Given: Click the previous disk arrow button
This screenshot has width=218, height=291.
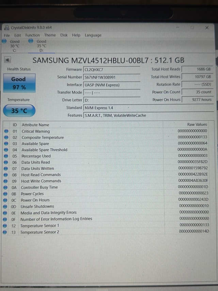Looking at the screenshot, I should click(x=7, y=60).
